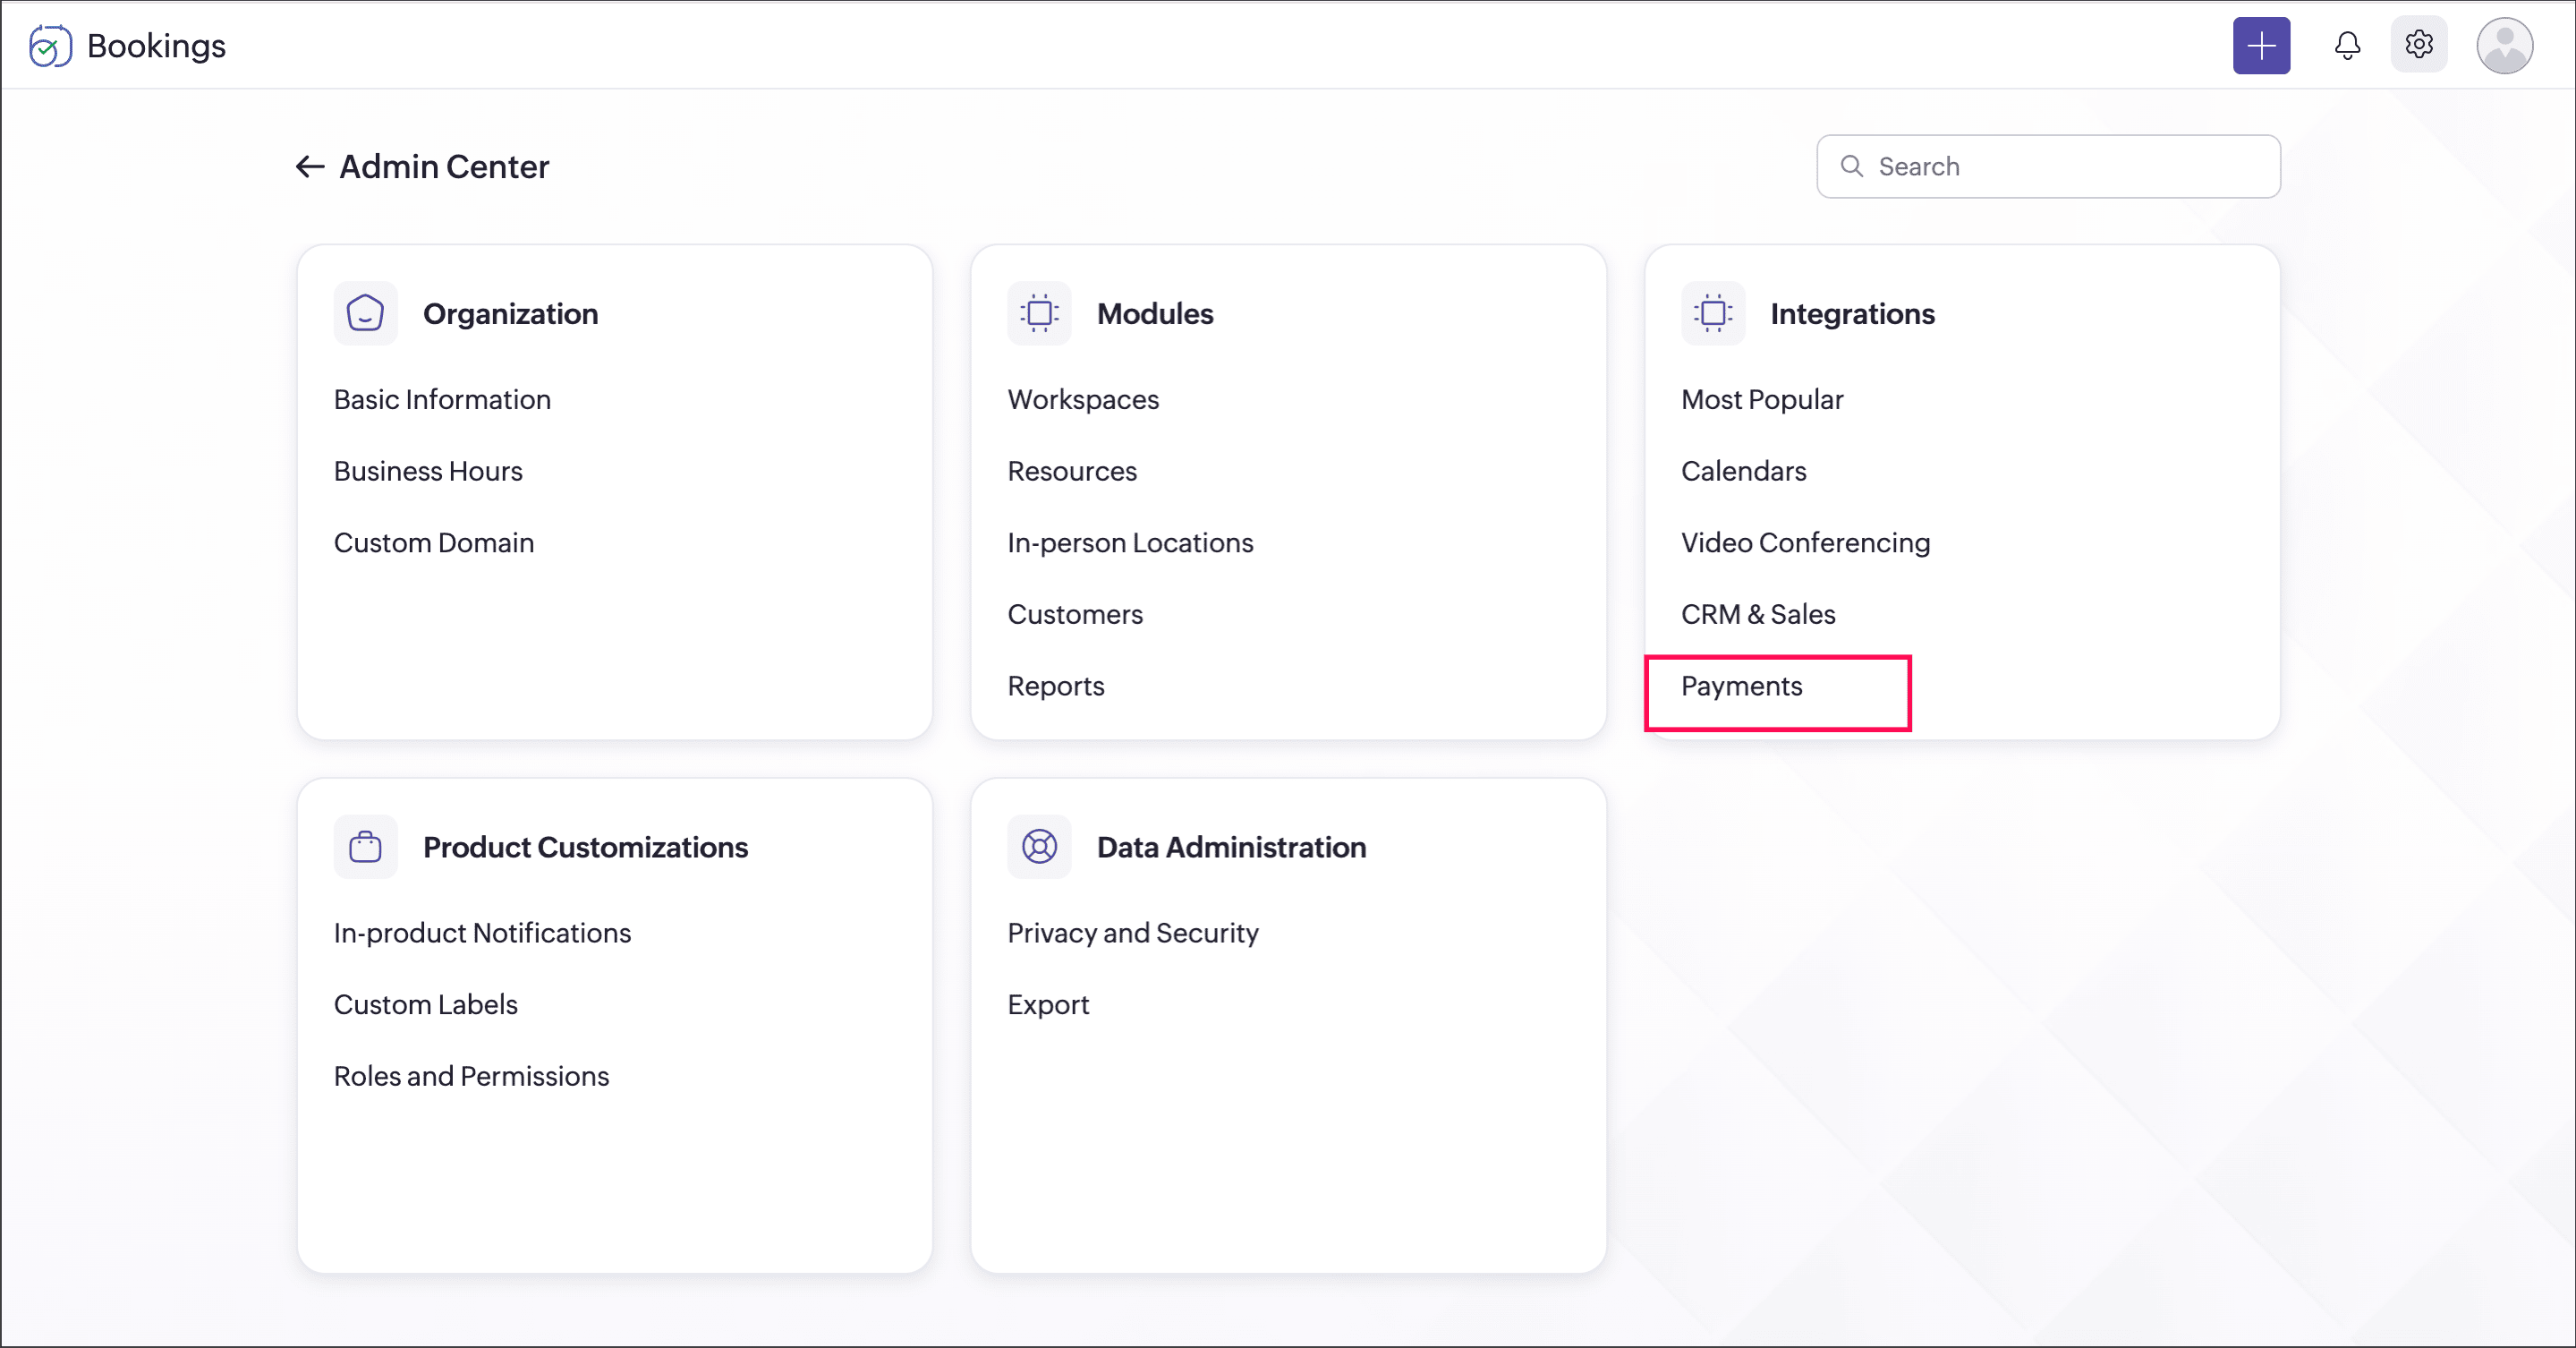Go to Workspaces under Modules
This screenshot has height=1348, width=2576.
(x=1083, y=399)
